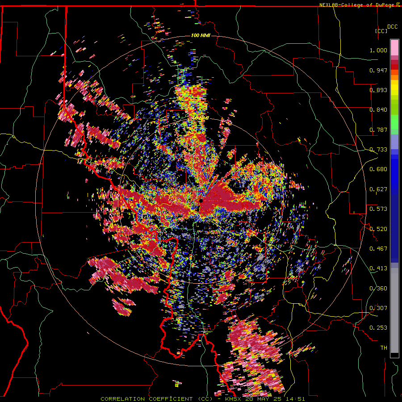Click the KMSX station identifier
This screenshot has height=402, width=402.
click(x=233, y=399)
